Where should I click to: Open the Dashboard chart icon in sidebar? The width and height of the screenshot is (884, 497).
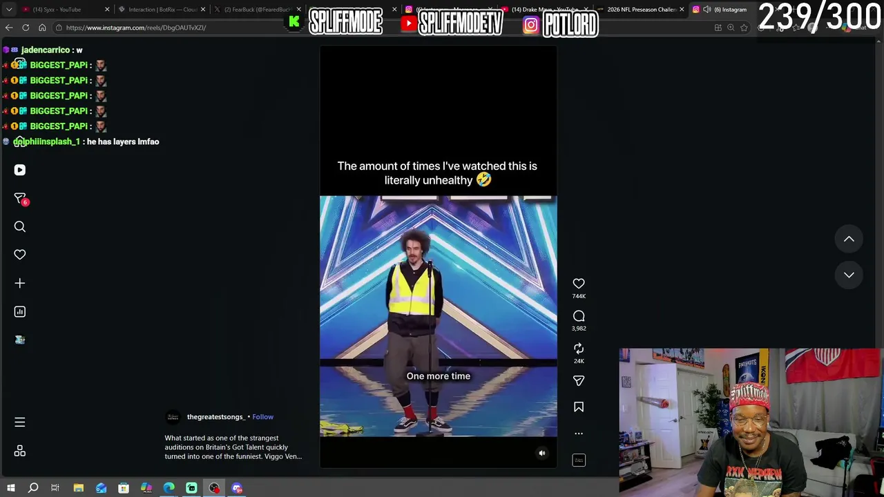tap(19, 312)
